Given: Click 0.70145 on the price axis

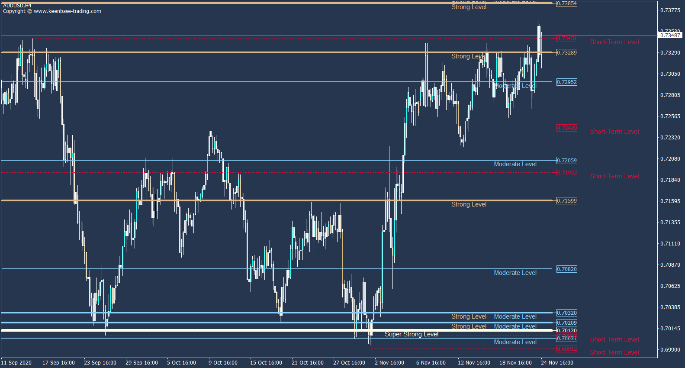Looking at the screenshot, I should 670,329.
